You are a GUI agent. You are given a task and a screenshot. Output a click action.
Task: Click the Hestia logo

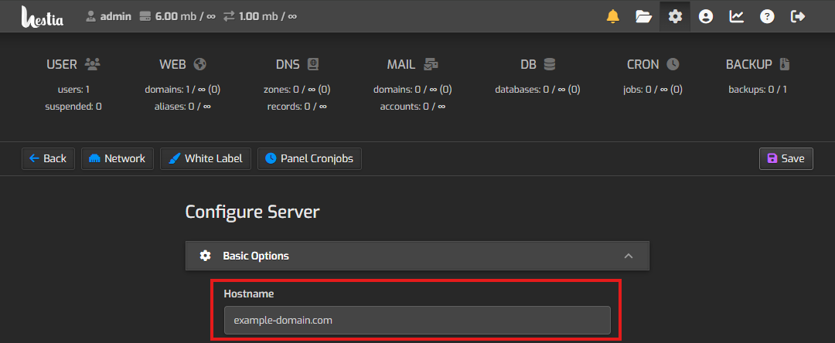coord(43,16)
